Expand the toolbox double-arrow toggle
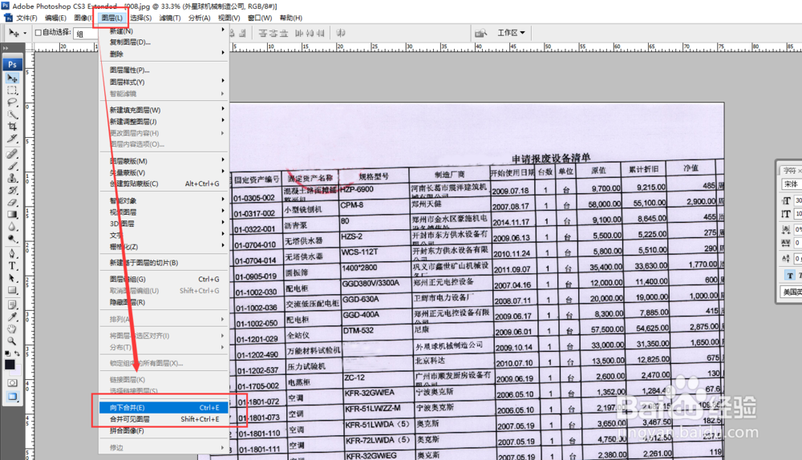The image size is (802, 460). pos(6,49)
